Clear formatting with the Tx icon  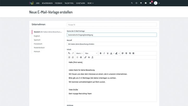coord(92,57)
